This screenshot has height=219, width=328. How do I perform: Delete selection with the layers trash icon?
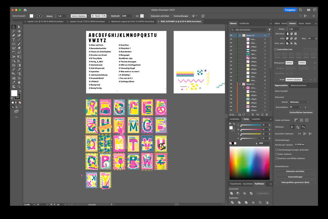(x=267, y=115)
